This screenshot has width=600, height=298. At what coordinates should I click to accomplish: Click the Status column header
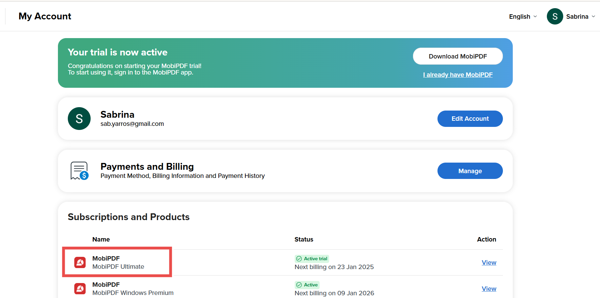[x=304, y=239]
